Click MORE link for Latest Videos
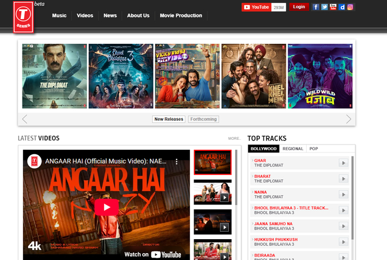 [x=235, y=138]
